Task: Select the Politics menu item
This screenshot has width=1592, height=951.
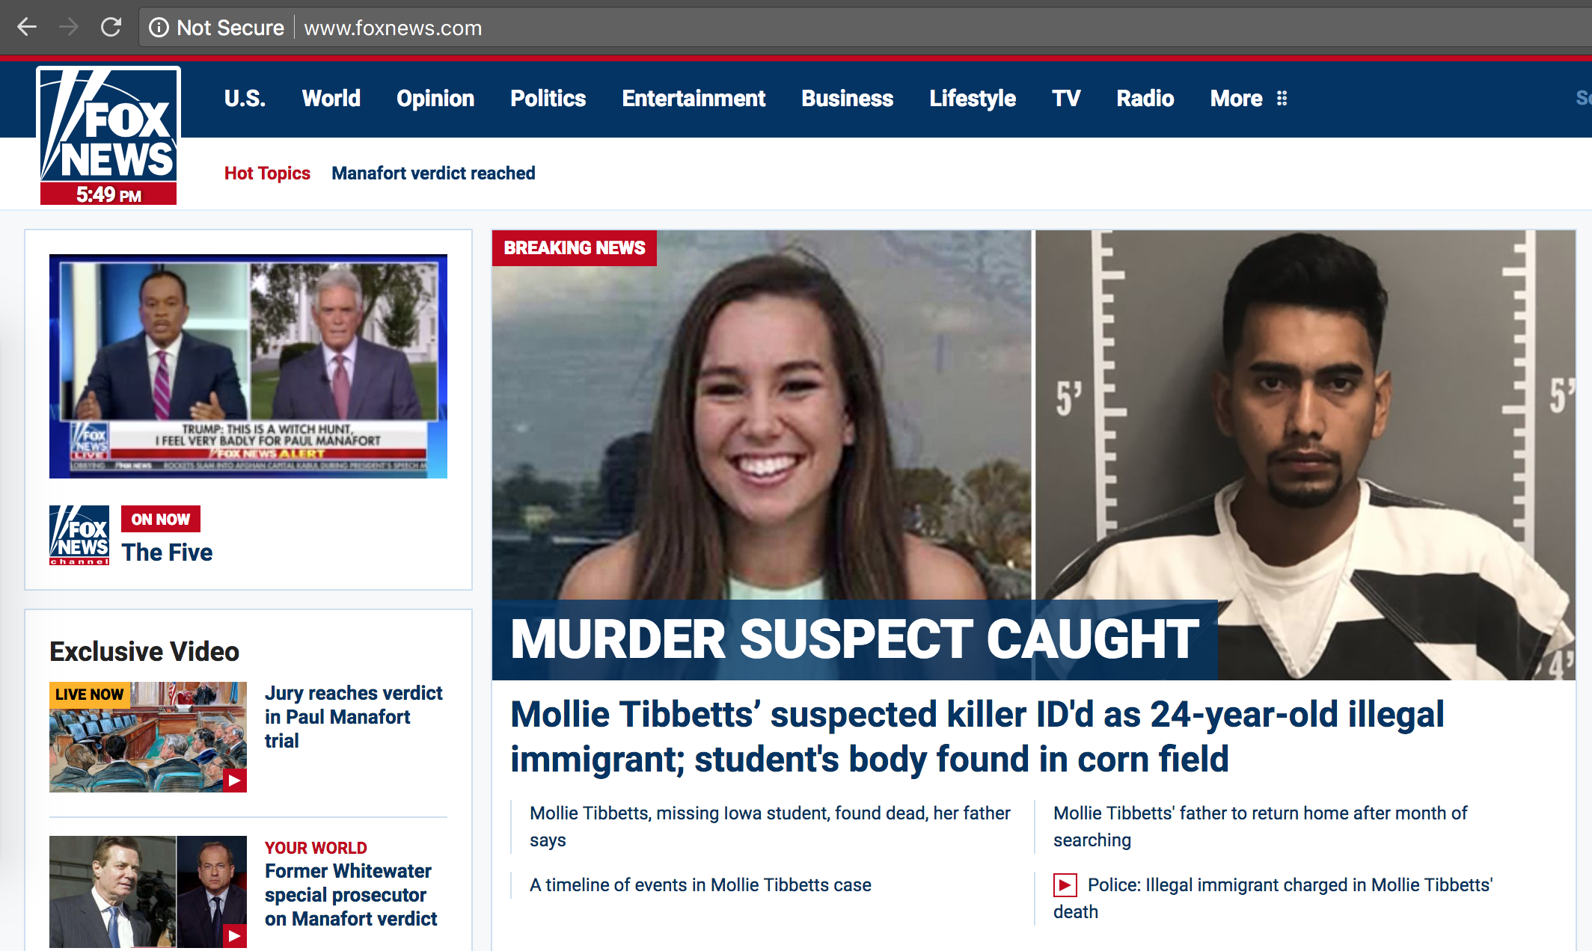Action: (x=548, y=99)
